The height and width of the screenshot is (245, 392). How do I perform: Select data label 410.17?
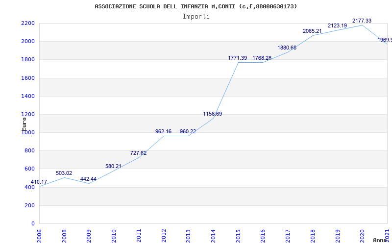point(39,182)
